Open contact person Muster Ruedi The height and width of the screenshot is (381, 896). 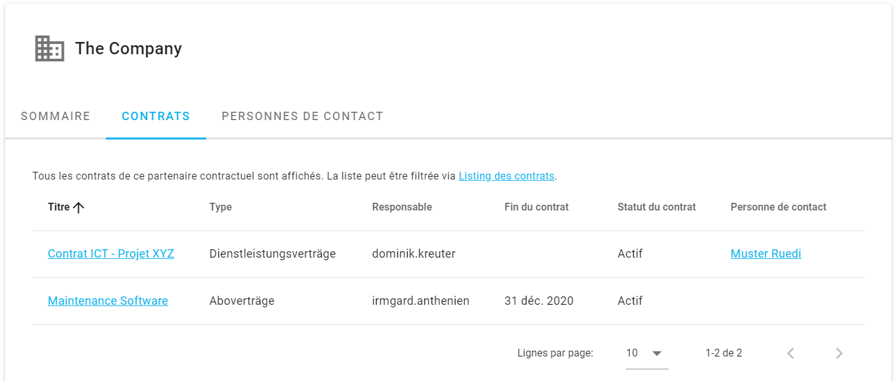pos(766,254)
